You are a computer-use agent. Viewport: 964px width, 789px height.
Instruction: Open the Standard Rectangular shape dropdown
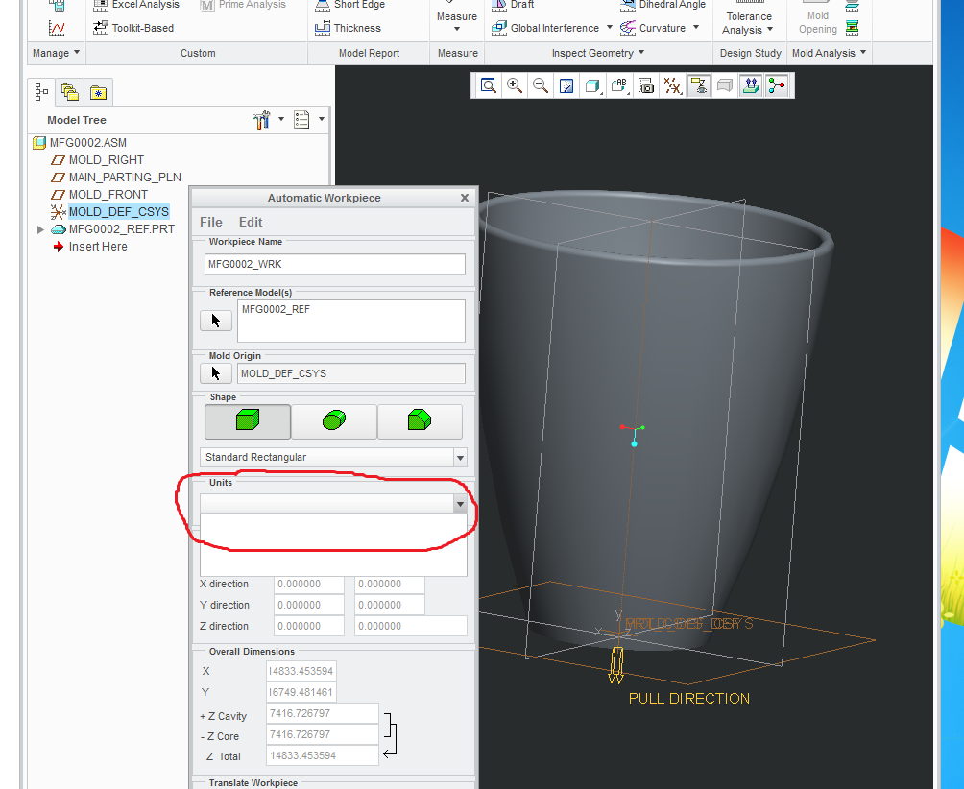coord(460,457)
